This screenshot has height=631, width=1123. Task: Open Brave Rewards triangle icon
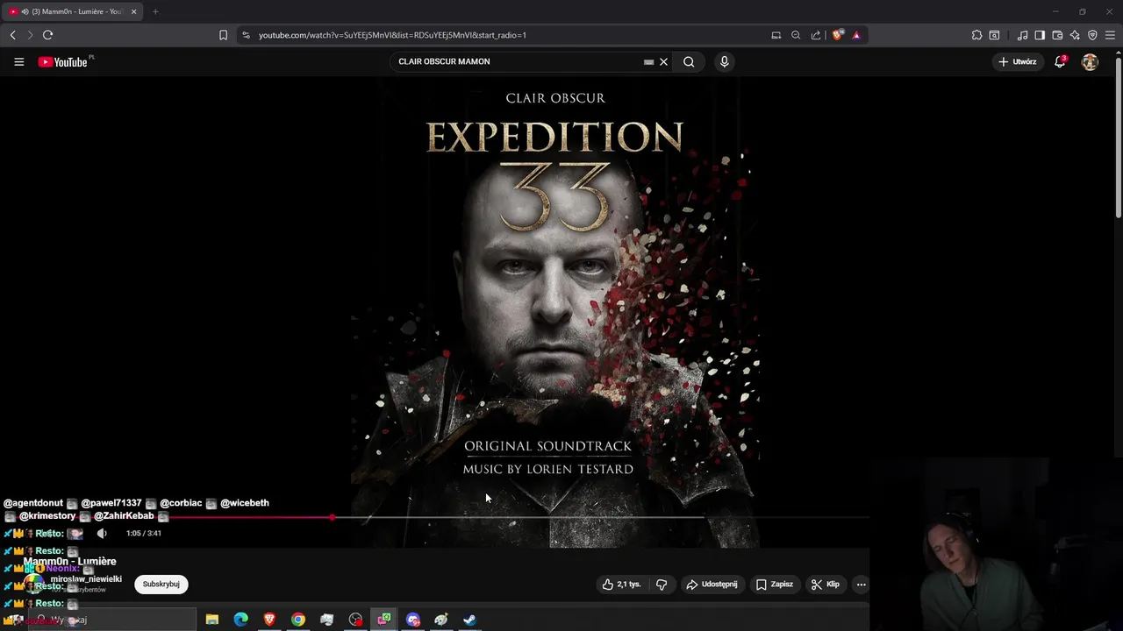tap(856, 35)
